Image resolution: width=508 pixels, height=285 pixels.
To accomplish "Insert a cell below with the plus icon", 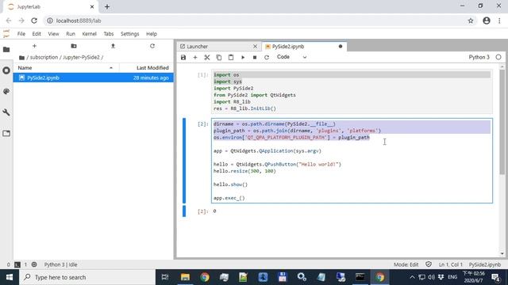I will (x=195, y=57).
